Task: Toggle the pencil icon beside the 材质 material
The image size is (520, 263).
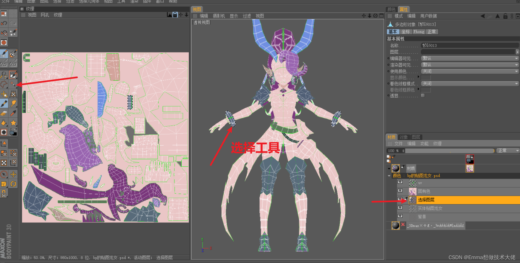Action: coord(403,167)
